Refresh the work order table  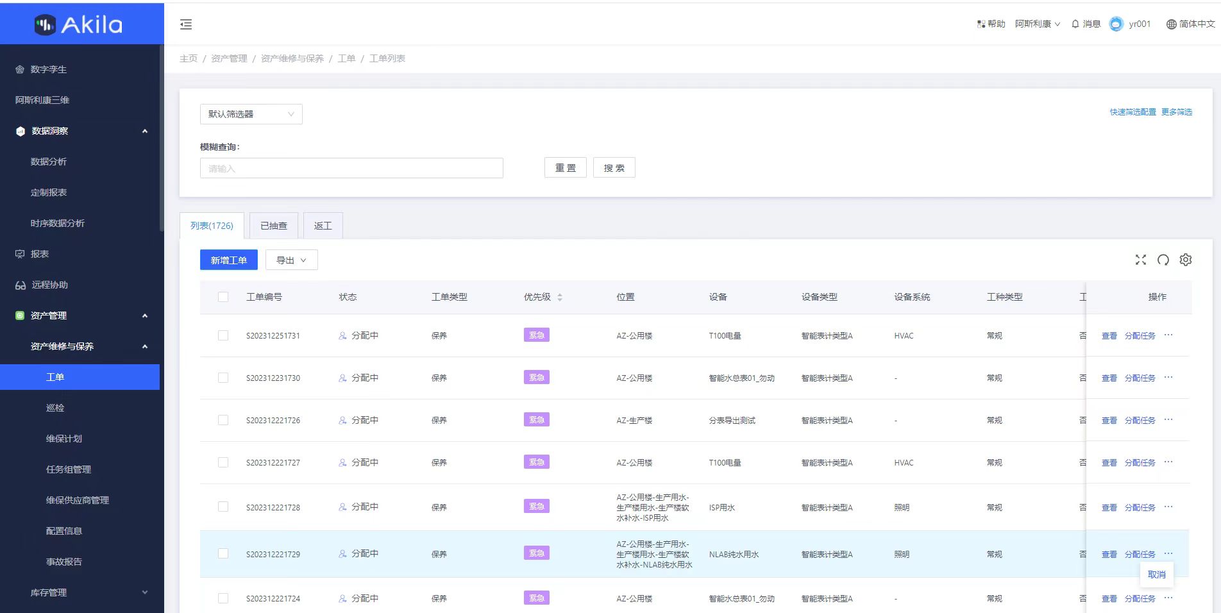(1163, 260)
